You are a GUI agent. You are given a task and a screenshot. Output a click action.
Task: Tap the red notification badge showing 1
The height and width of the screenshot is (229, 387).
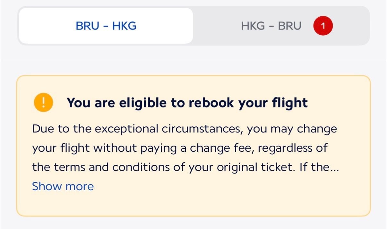pos(323,26)
